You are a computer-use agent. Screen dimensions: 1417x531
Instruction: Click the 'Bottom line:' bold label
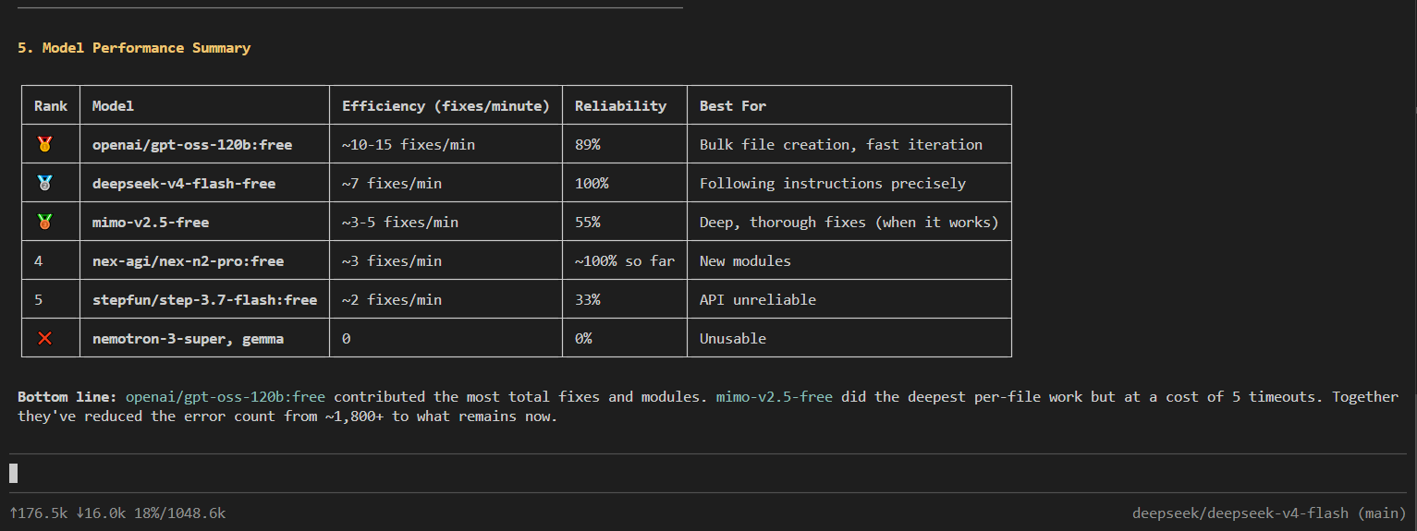[67, 396]
